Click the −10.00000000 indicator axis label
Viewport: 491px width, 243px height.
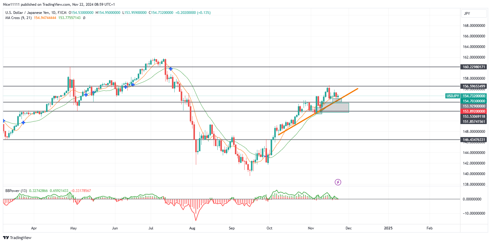474,213
